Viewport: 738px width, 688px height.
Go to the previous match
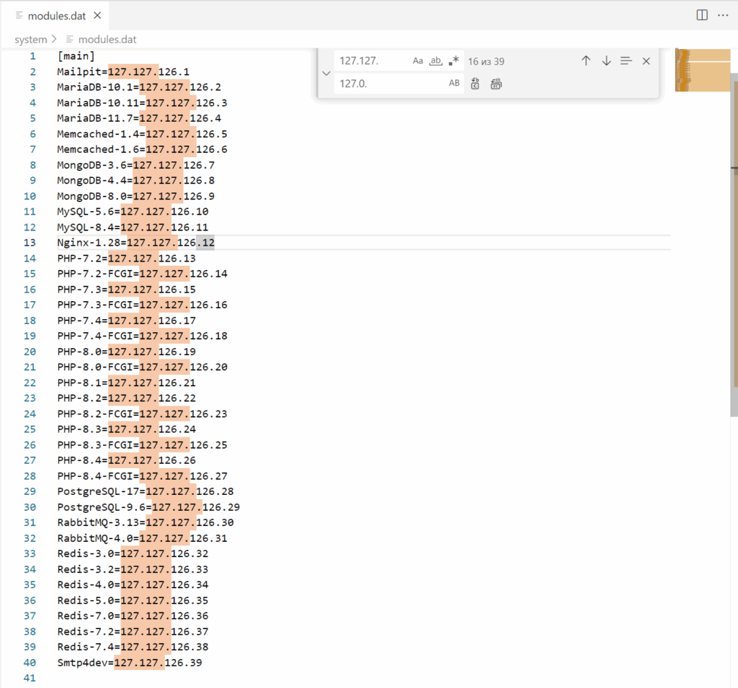click(586, 61)
